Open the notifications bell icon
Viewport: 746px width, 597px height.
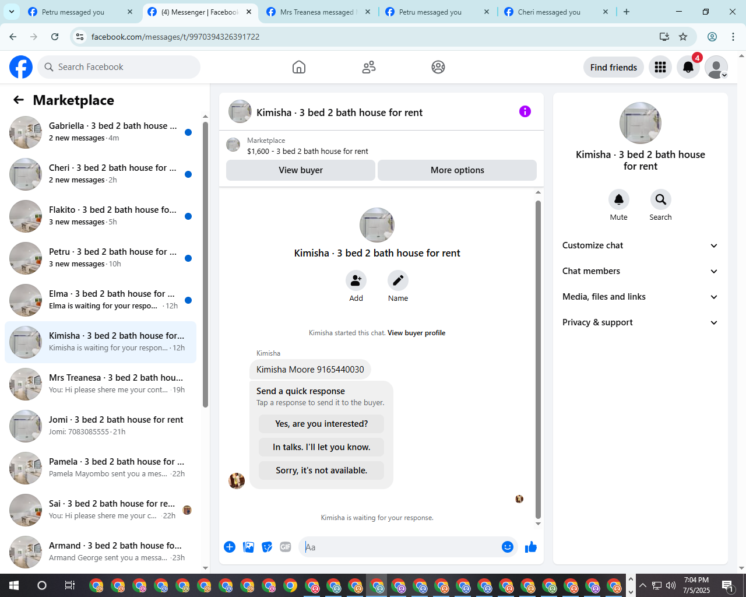pos(688,67)
